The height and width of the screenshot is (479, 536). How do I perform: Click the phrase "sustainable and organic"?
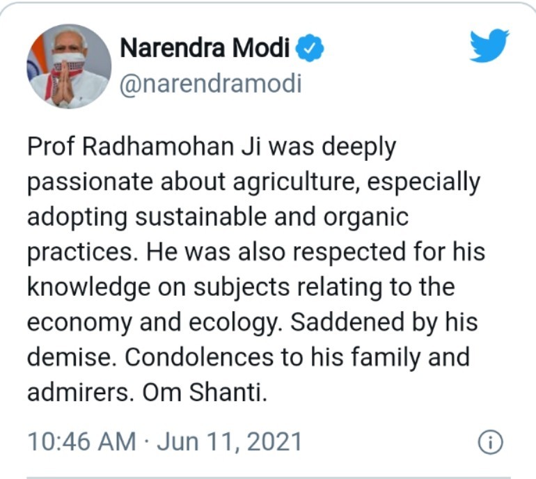click(271, 217)
